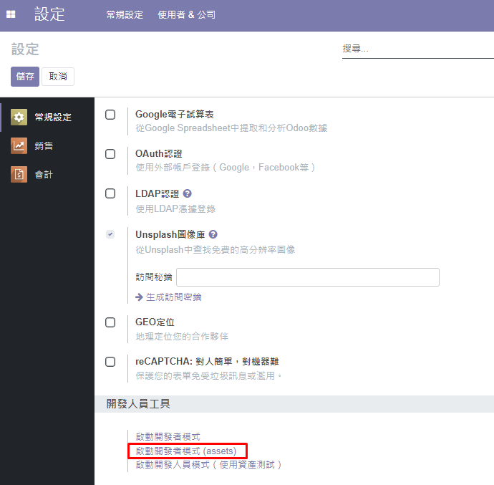Click the help icon beside Unsplash圖像庫
Screen dimensions: 494x485
point(213,234)
